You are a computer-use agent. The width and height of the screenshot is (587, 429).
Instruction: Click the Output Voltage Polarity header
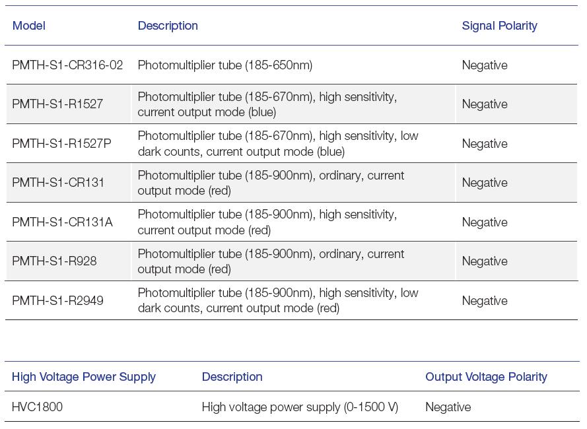(486, 377)
